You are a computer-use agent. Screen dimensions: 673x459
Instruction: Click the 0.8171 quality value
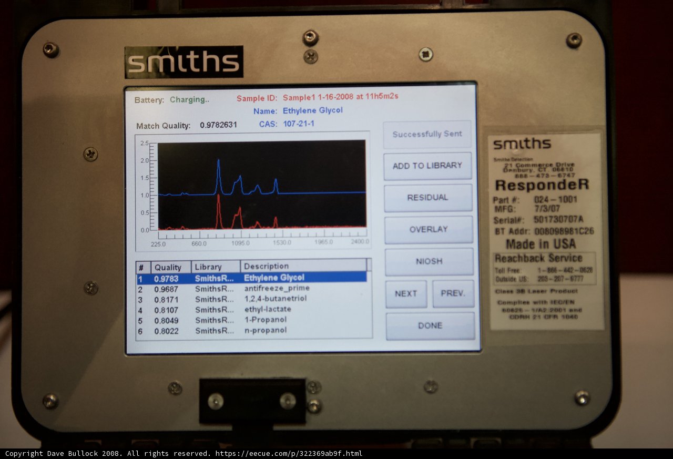point(166,299)
